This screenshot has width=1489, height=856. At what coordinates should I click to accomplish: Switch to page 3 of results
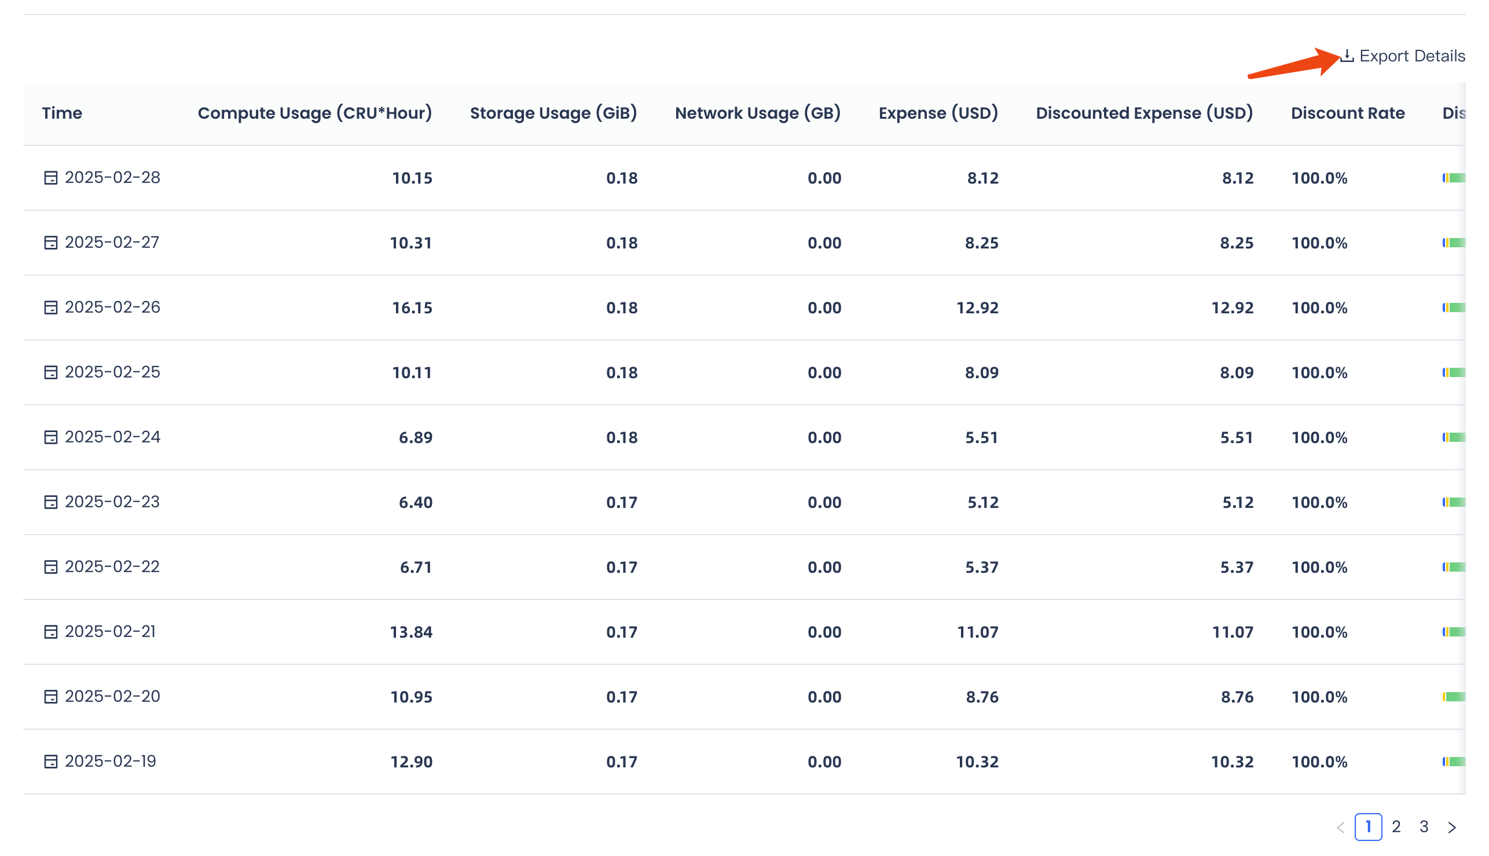point(1424,826)
